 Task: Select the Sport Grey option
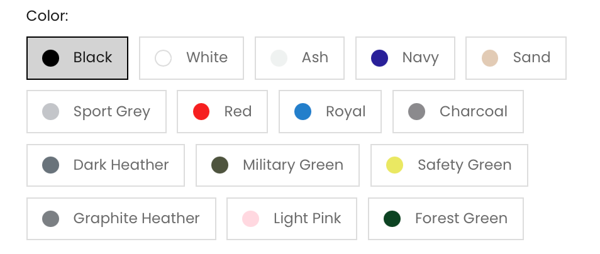(96, 112)
